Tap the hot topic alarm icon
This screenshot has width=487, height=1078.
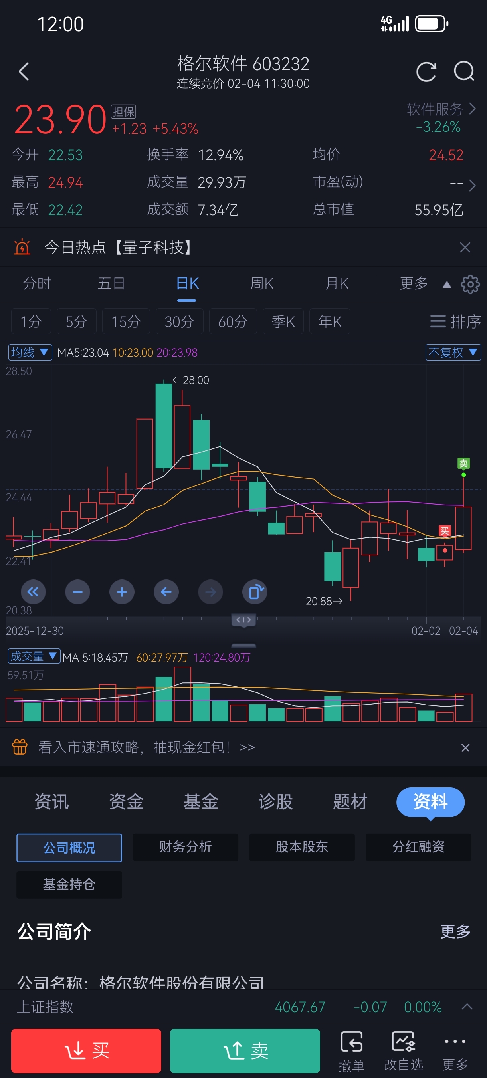pos(22,247)
